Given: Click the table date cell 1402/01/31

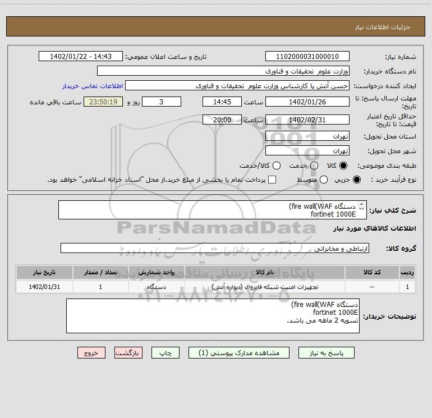Looking at the screenshot, I should click(x=44, y=287).
